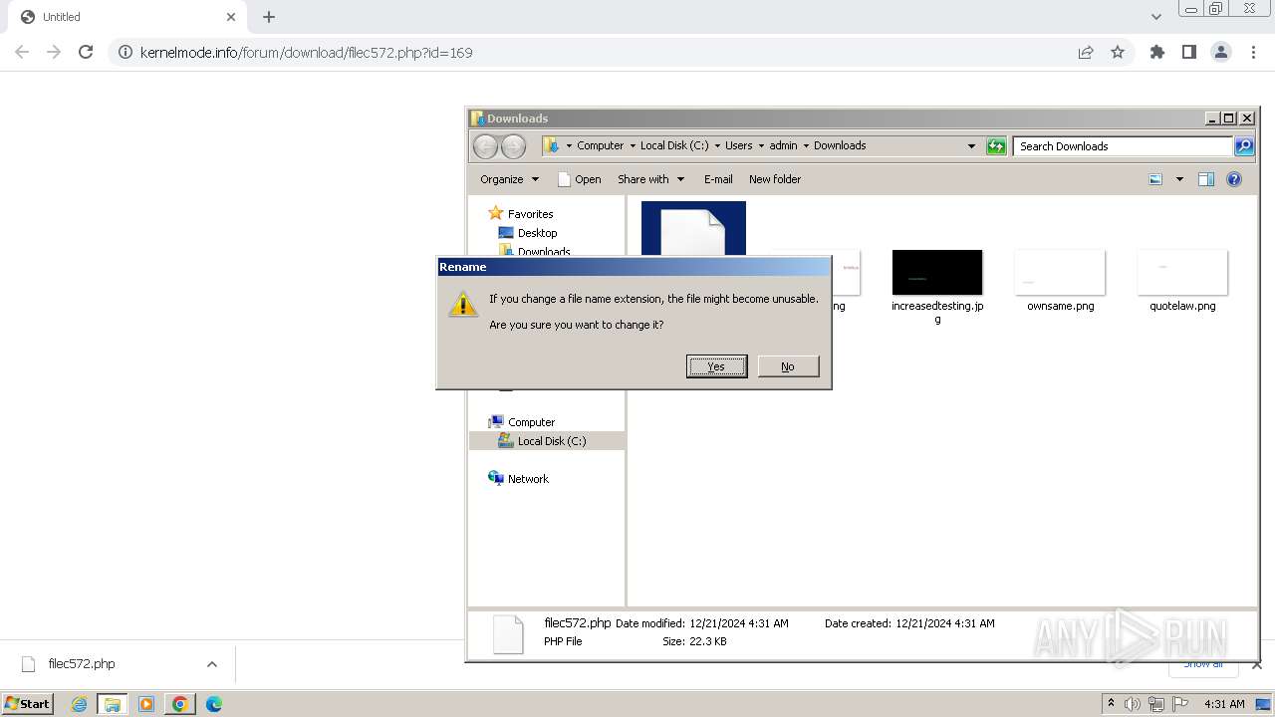Bookmark this page with the star

pyautogui.click(x=1118, y=52)
